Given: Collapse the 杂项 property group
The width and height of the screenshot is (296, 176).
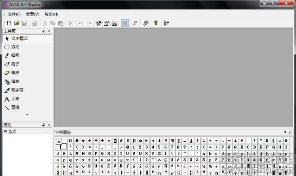Looking at the screenshot, I should [5, 131].
